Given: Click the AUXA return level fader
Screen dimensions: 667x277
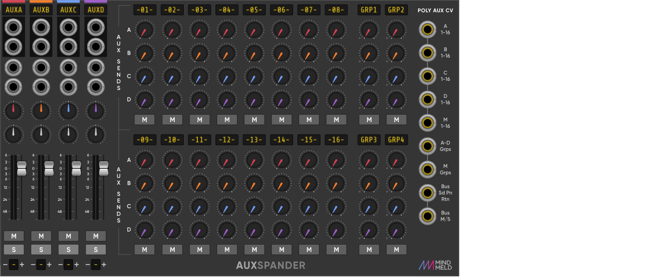Looking at the screenshot, I should point(21,168).
